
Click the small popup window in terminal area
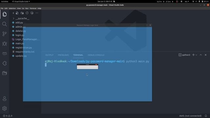point(88,67)
